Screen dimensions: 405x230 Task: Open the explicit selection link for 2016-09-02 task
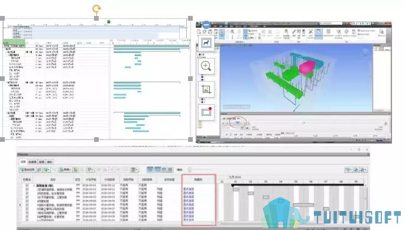point(189,193)
